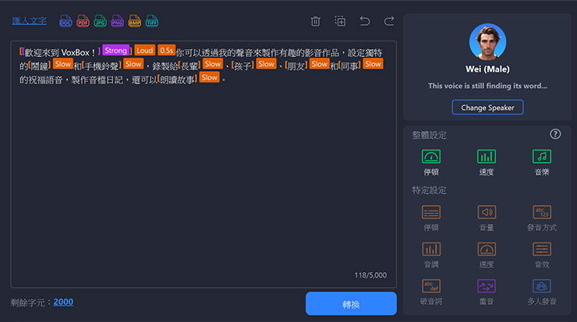Click the Change Speaker button
This screenshot has height=322, width=577.
tap(487, 108)
